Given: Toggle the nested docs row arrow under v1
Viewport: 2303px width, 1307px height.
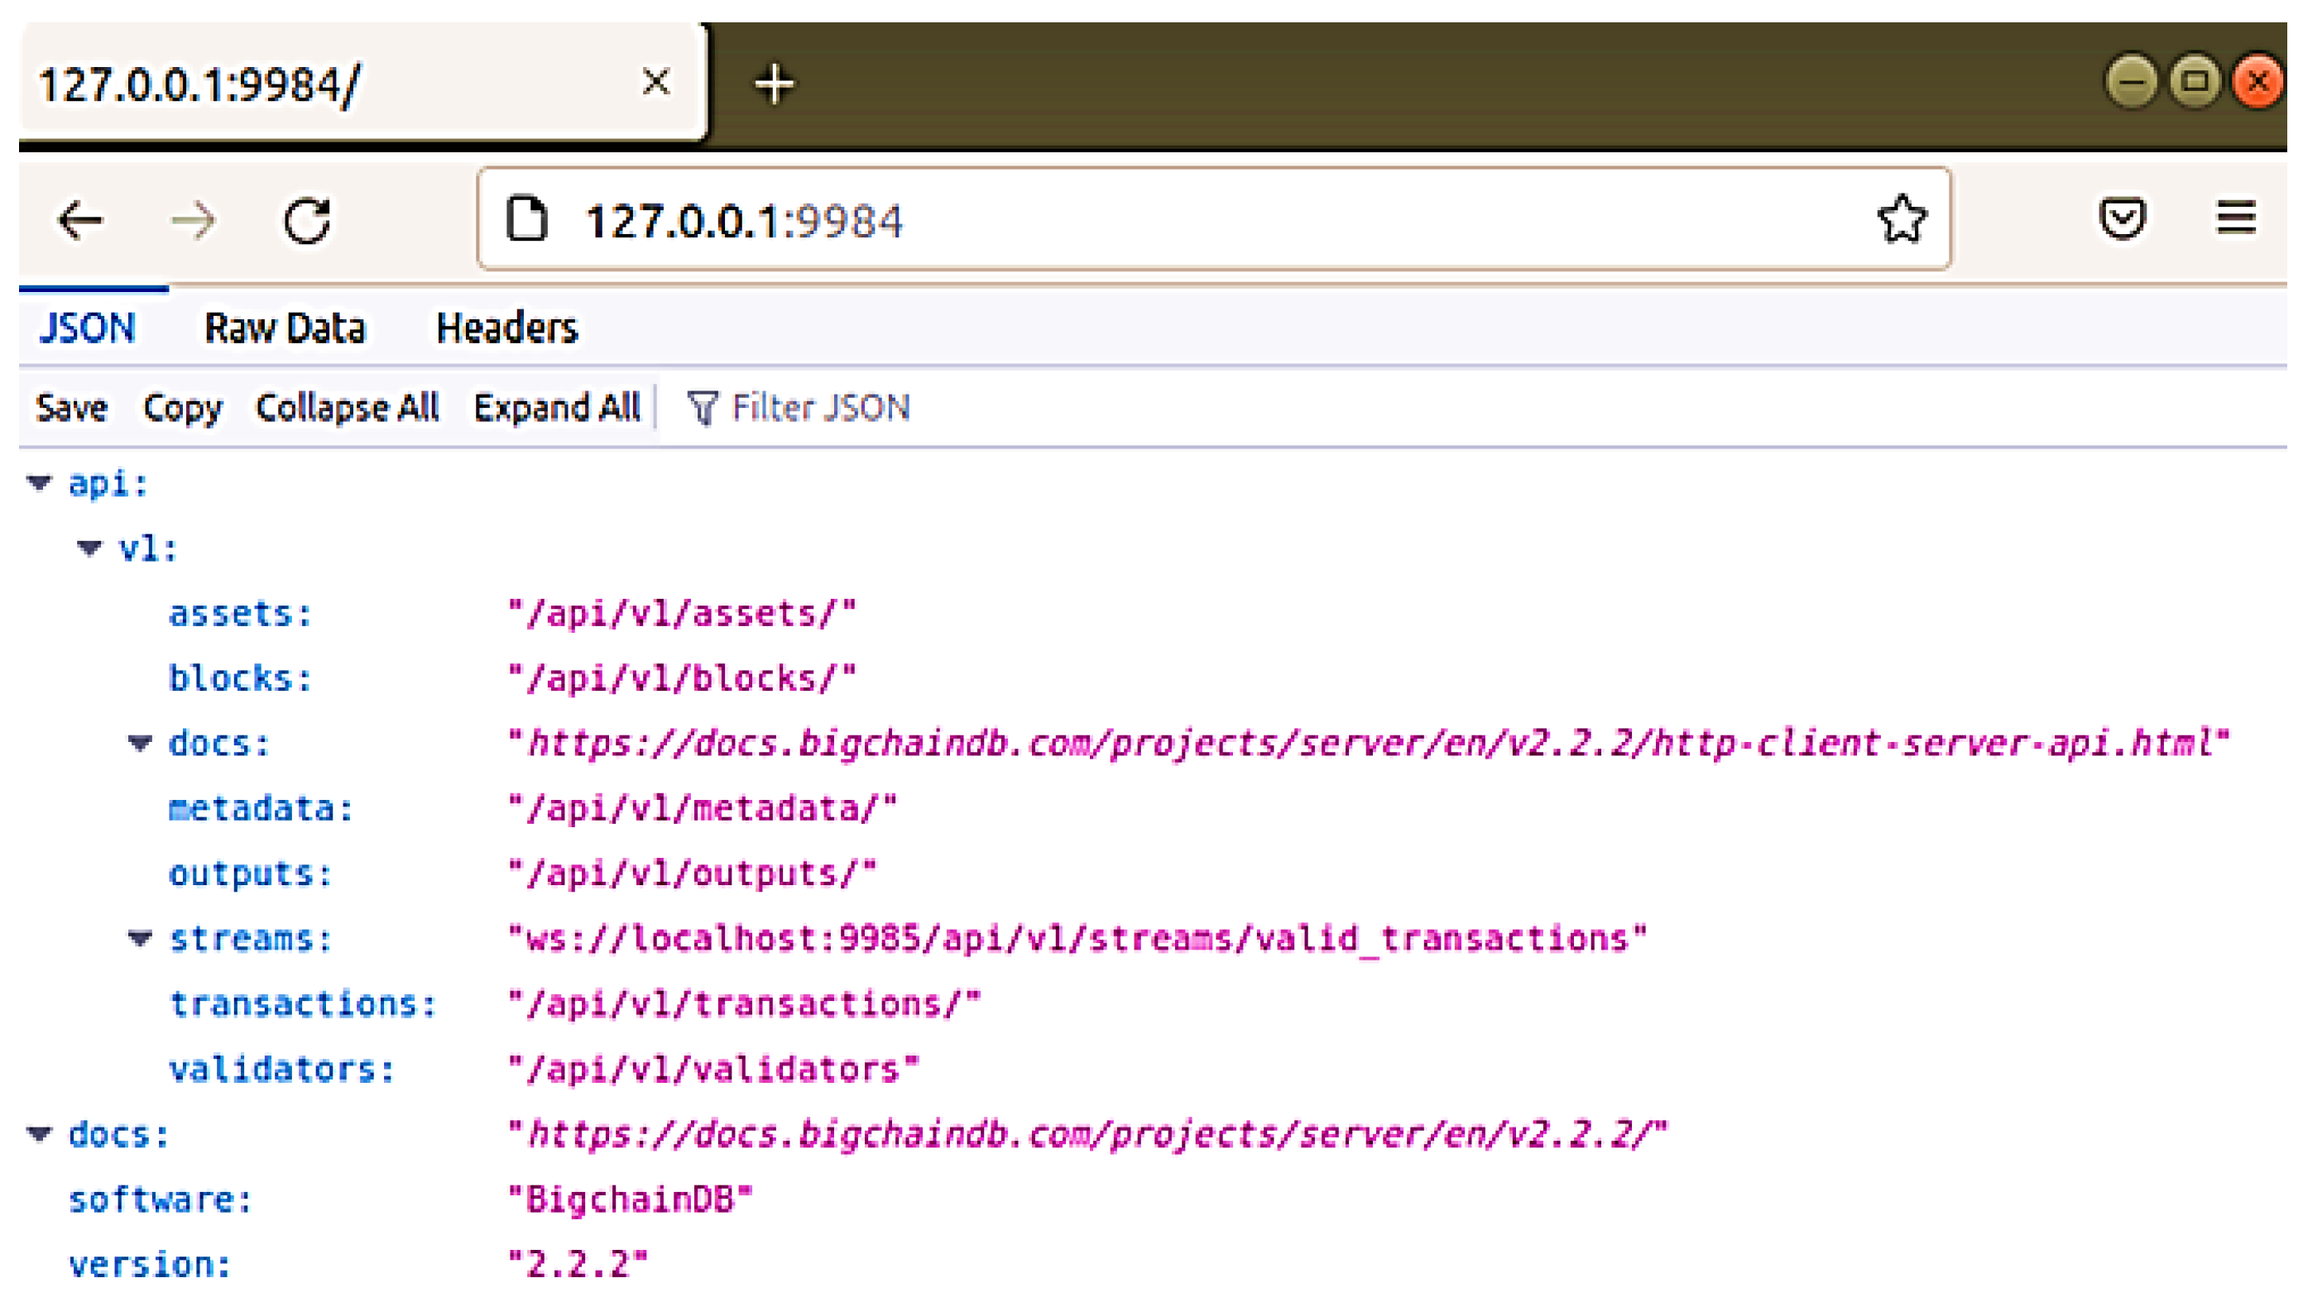Looking at the screenshot, I should tap(140, 744).
